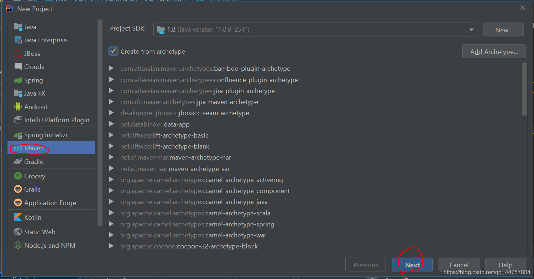Select Static Web project type
The height and width of the screenshot is (279, 534).
[51, 232]
